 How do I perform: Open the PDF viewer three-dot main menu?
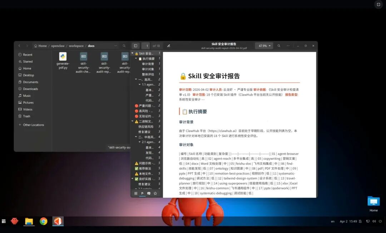click(288, 46)
